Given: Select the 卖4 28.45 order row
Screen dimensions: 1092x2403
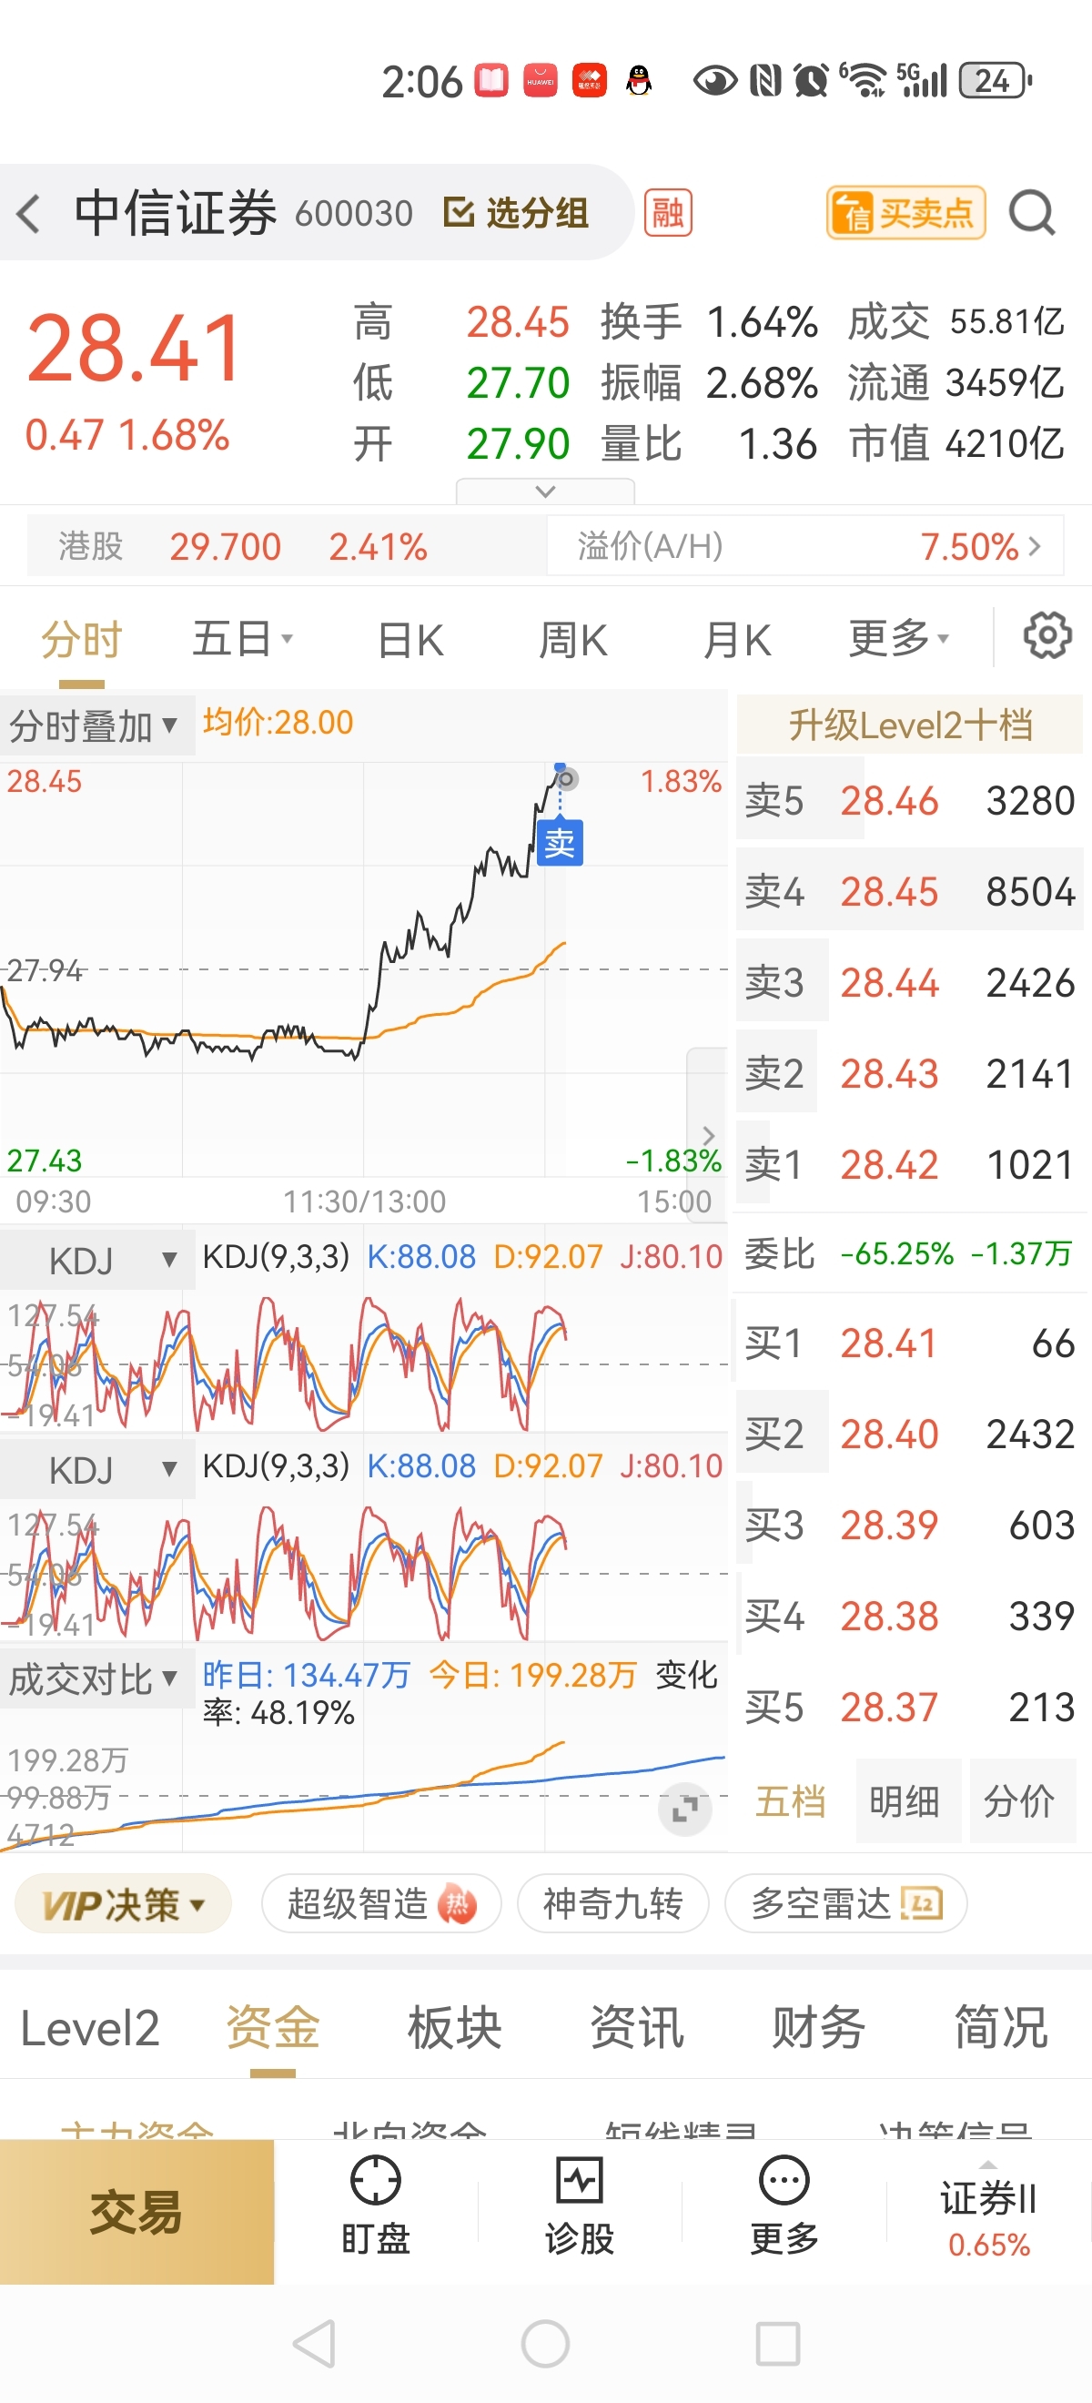Looking at the screenshot, I should (910, 891).
